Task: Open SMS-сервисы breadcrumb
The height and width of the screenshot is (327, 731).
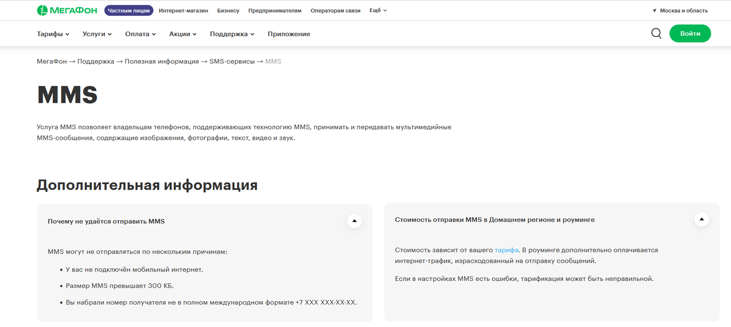Action: tap(232, 61)
